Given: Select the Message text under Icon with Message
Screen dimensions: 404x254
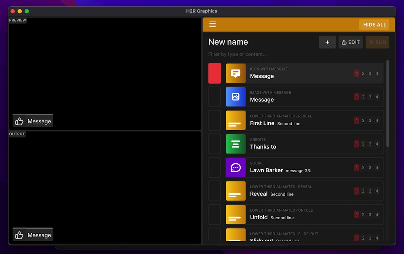Looking at the screenshot, I should pos(262,76).
